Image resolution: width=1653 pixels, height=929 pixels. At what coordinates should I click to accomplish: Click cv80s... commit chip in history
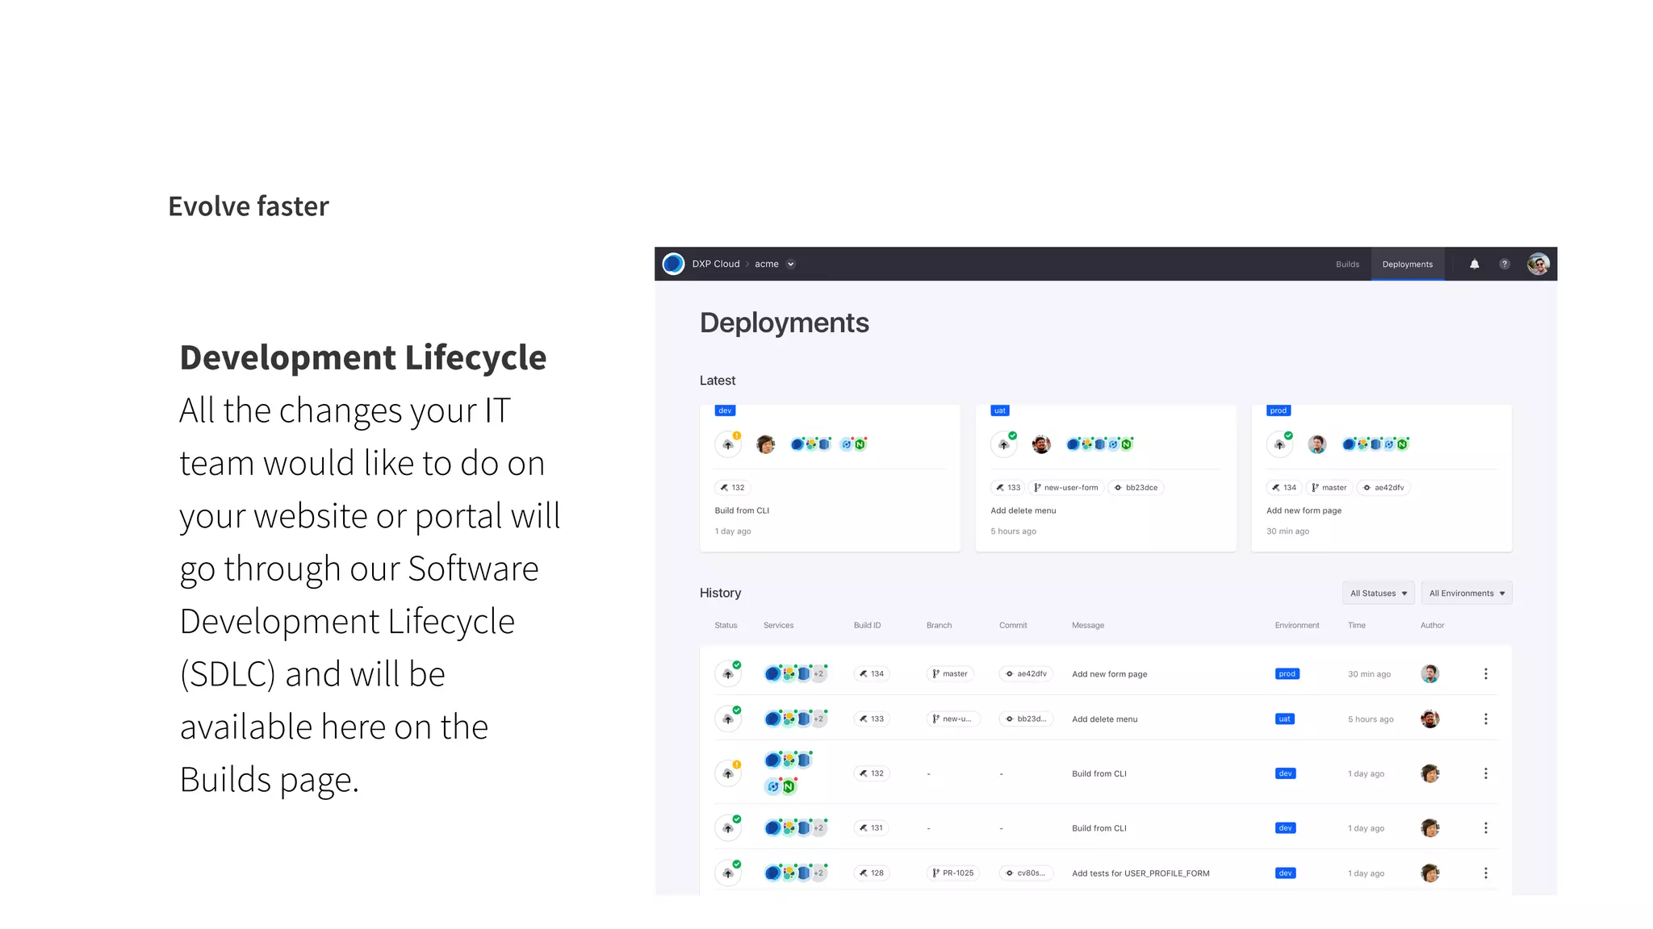point(1026,873)
